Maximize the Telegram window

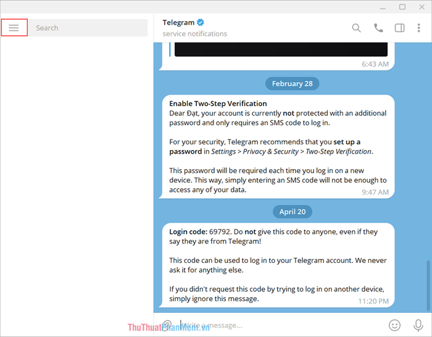[402, 7]
